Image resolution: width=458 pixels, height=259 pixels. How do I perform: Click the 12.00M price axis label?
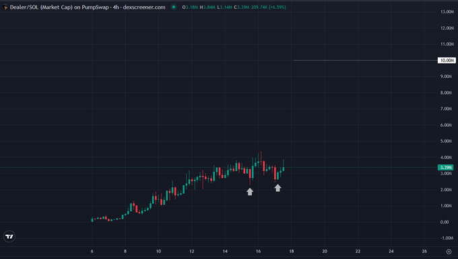click(447, 28)
